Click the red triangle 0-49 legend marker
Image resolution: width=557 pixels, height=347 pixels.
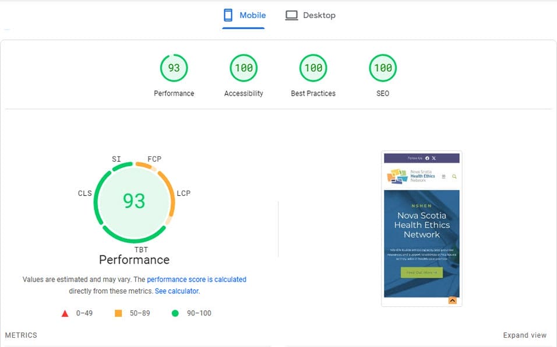pyautogui.click(x=65, y=313)
